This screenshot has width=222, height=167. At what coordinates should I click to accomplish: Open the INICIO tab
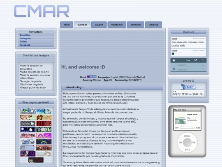[67, 25]
